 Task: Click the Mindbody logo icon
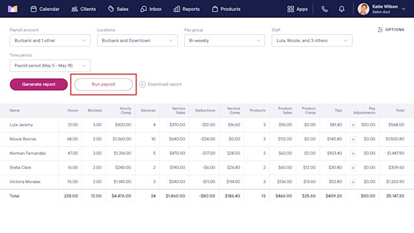12,9
